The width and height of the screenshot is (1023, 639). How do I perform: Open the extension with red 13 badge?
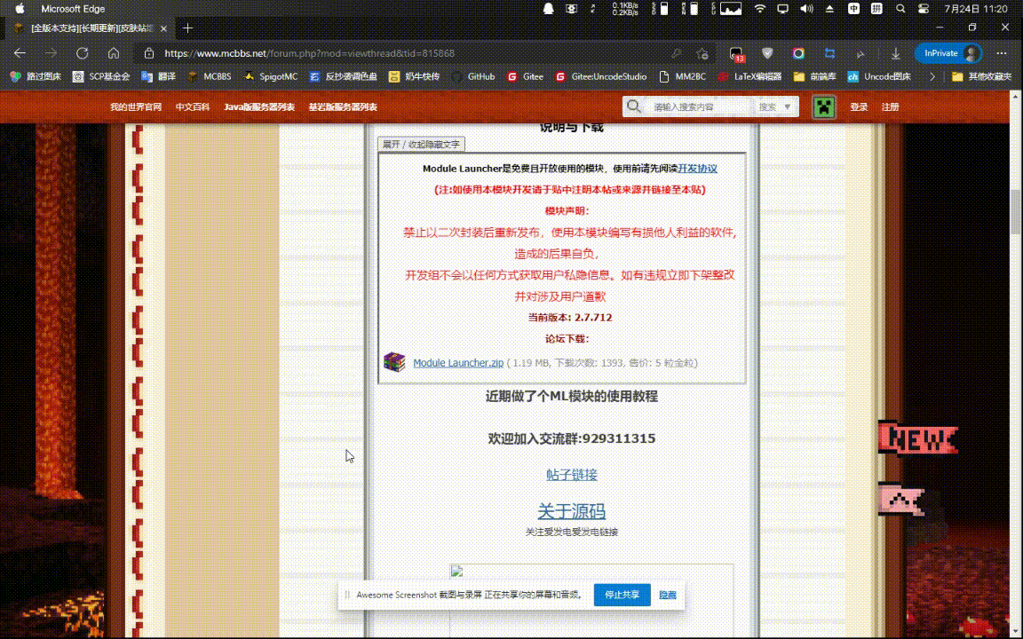click(736, 54)
